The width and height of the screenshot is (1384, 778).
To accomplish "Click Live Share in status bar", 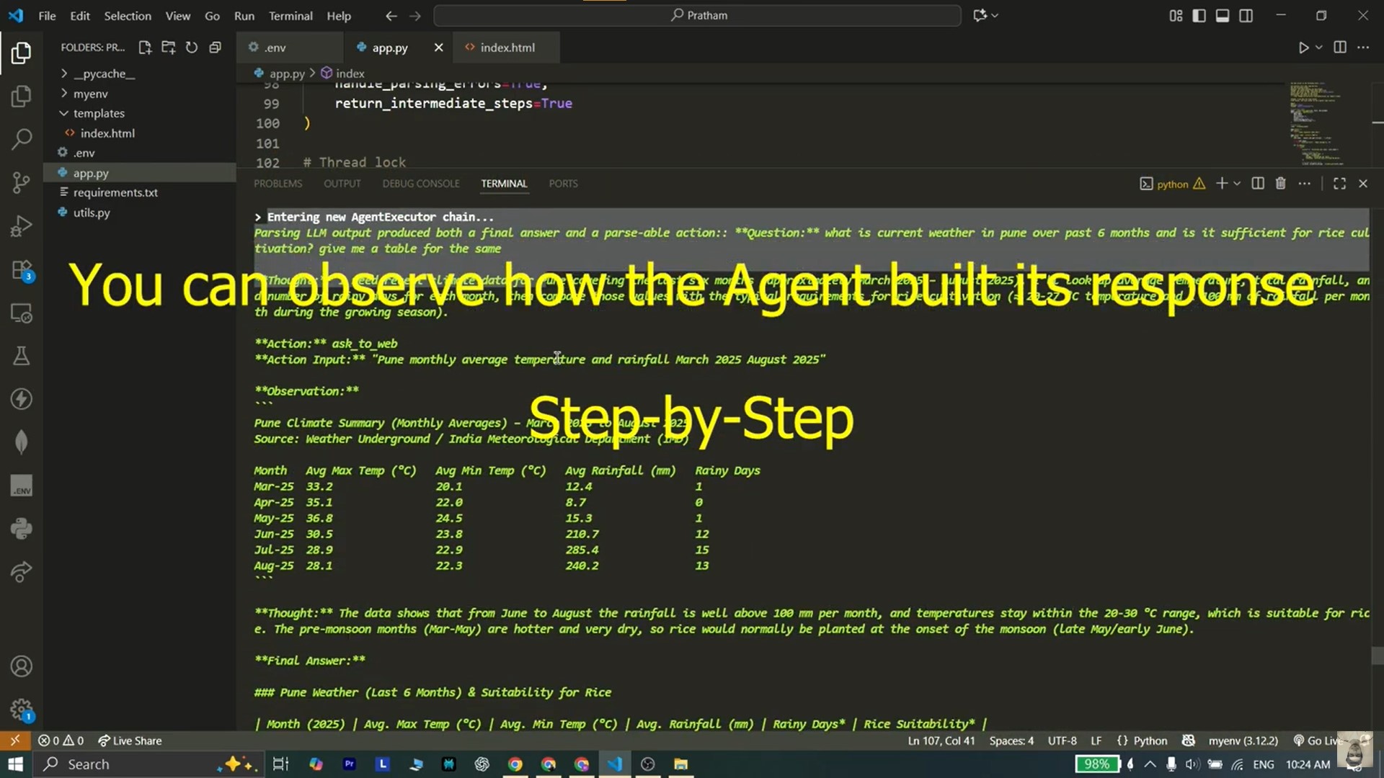I will point(130,741).
